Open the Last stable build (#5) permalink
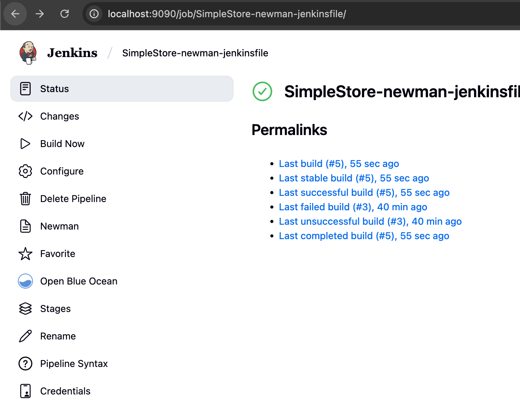The image size is (520, 413). click(x=354, y=178)
